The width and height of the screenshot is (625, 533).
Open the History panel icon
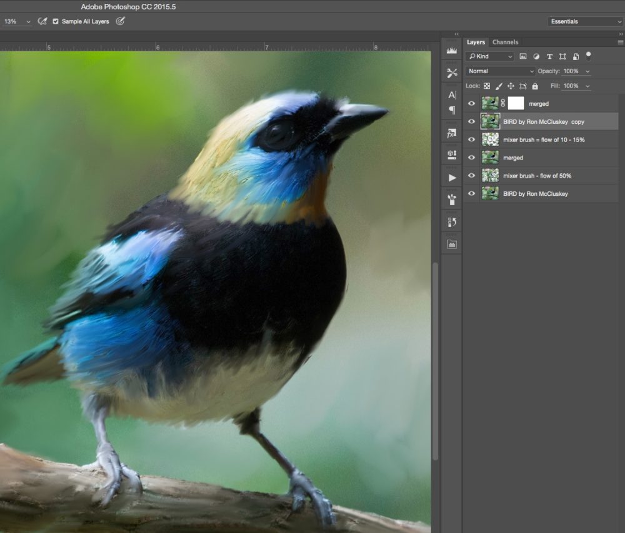tap(452, 222)
